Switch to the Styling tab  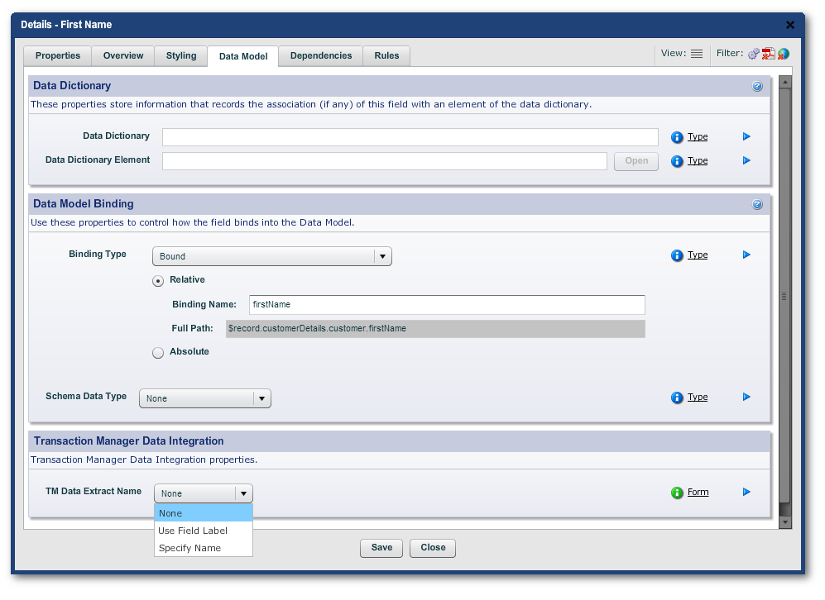pos(181,55)
